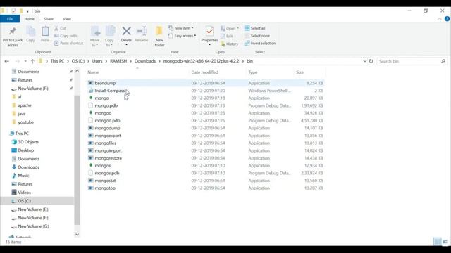Switch to the View ribbon tab
Viewport: 451px width, 253px height.
tap(67, 19)
